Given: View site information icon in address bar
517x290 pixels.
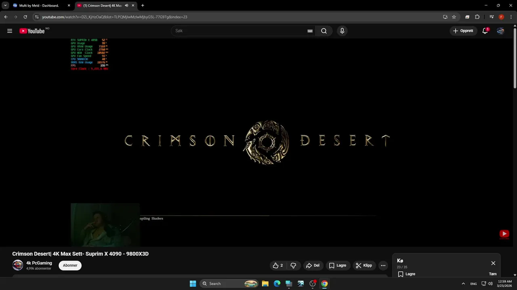Looking at the screenshot, I should coord(37,17).
